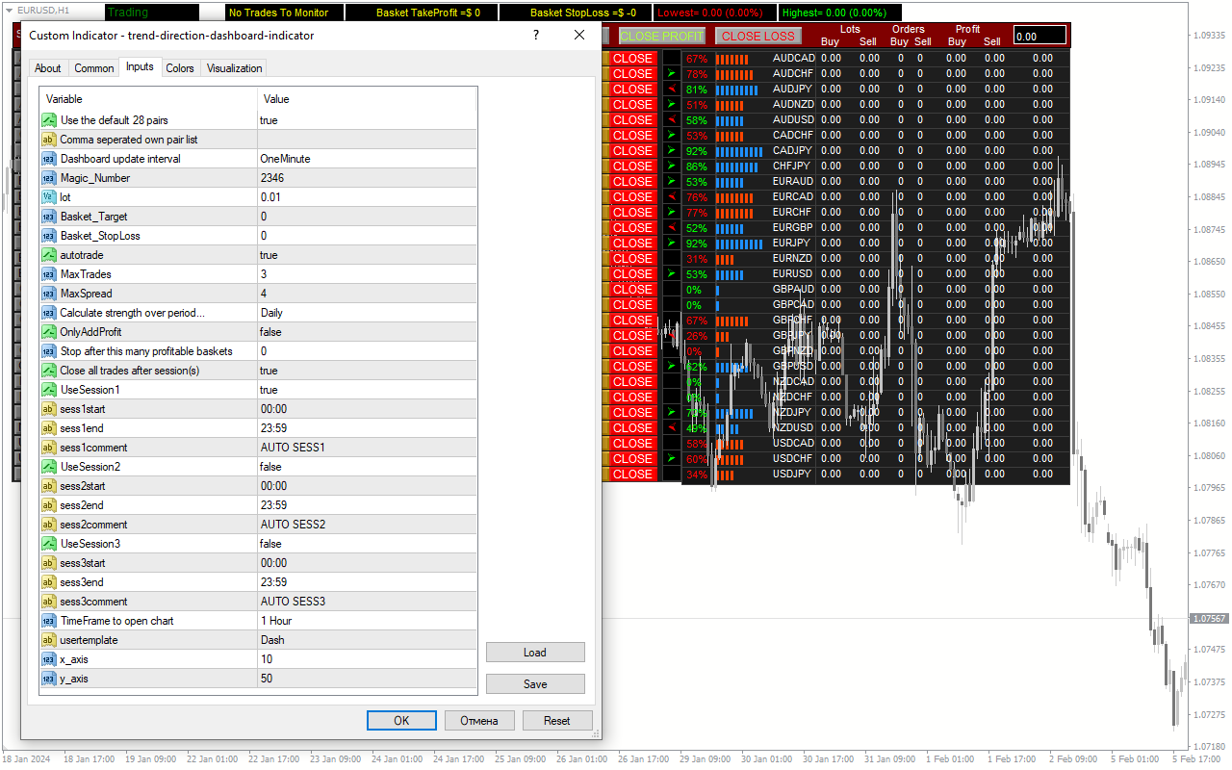
Task: Click the icon beside 'TimeFrame to open chart'
Action: coord(49,621)
